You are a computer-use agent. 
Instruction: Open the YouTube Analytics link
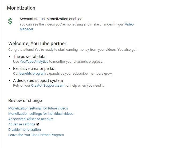click(34, 62)
